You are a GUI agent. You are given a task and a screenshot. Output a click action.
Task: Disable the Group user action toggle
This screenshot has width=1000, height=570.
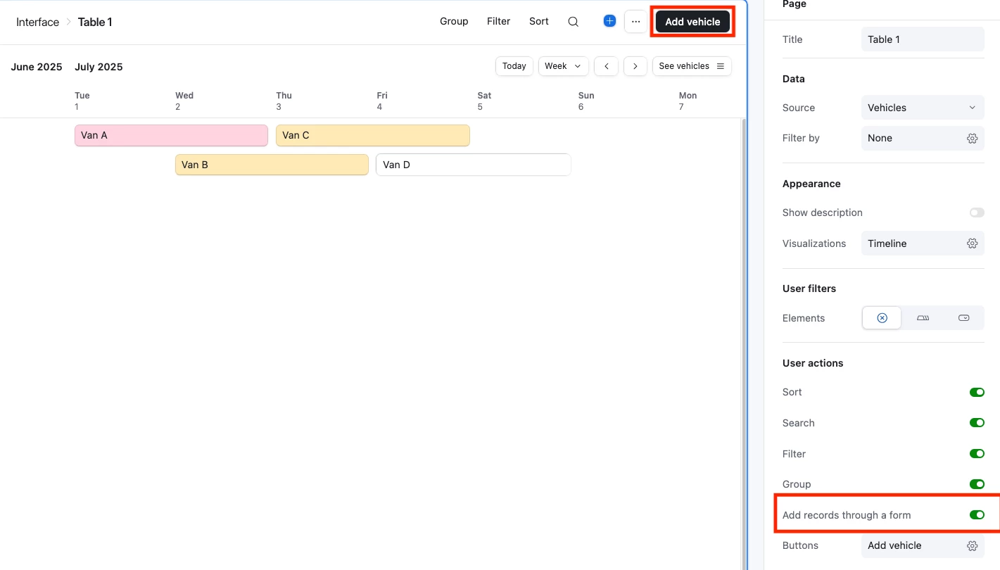pos(977,484)
